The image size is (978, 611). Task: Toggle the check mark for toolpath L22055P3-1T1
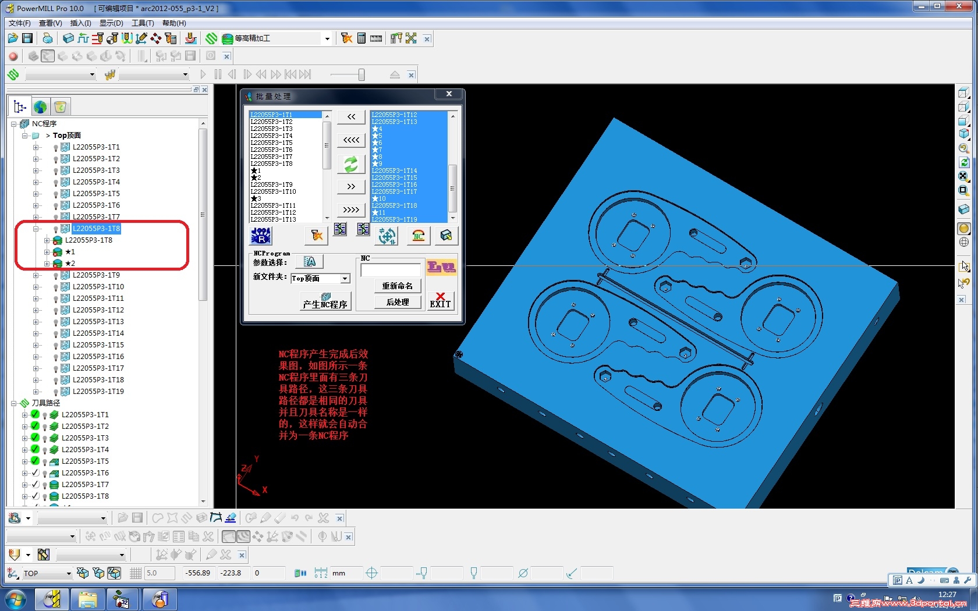tap(35, 414)
